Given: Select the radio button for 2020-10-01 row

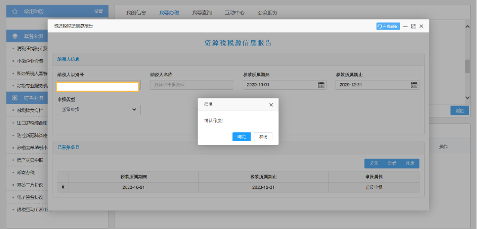Looking at the screenshot, I should (63, 187).
